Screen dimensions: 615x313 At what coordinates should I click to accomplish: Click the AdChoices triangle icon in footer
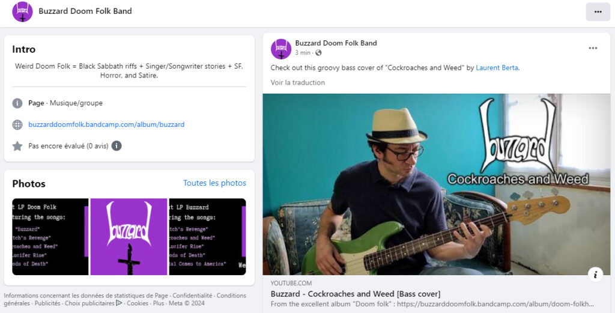click(x=120, y=303)
